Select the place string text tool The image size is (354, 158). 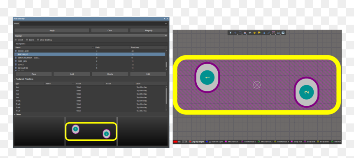264,33
